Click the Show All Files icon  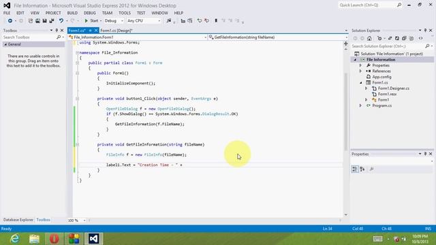[x=411, y=38]
